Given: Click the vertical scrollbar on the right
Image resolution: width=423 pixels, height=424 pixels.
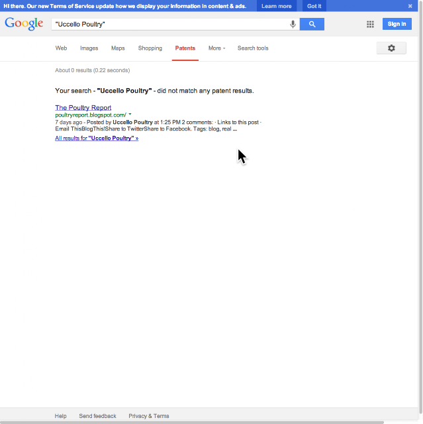Looking at the screenshot, I should [420, 208].
